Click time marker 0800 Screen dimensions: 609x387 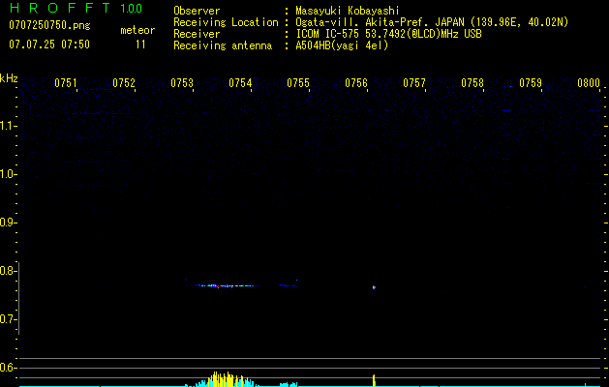(x=589, y=83)
